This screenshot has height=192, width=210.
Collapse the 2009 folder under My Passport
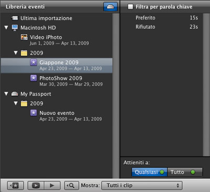[16, 103]
